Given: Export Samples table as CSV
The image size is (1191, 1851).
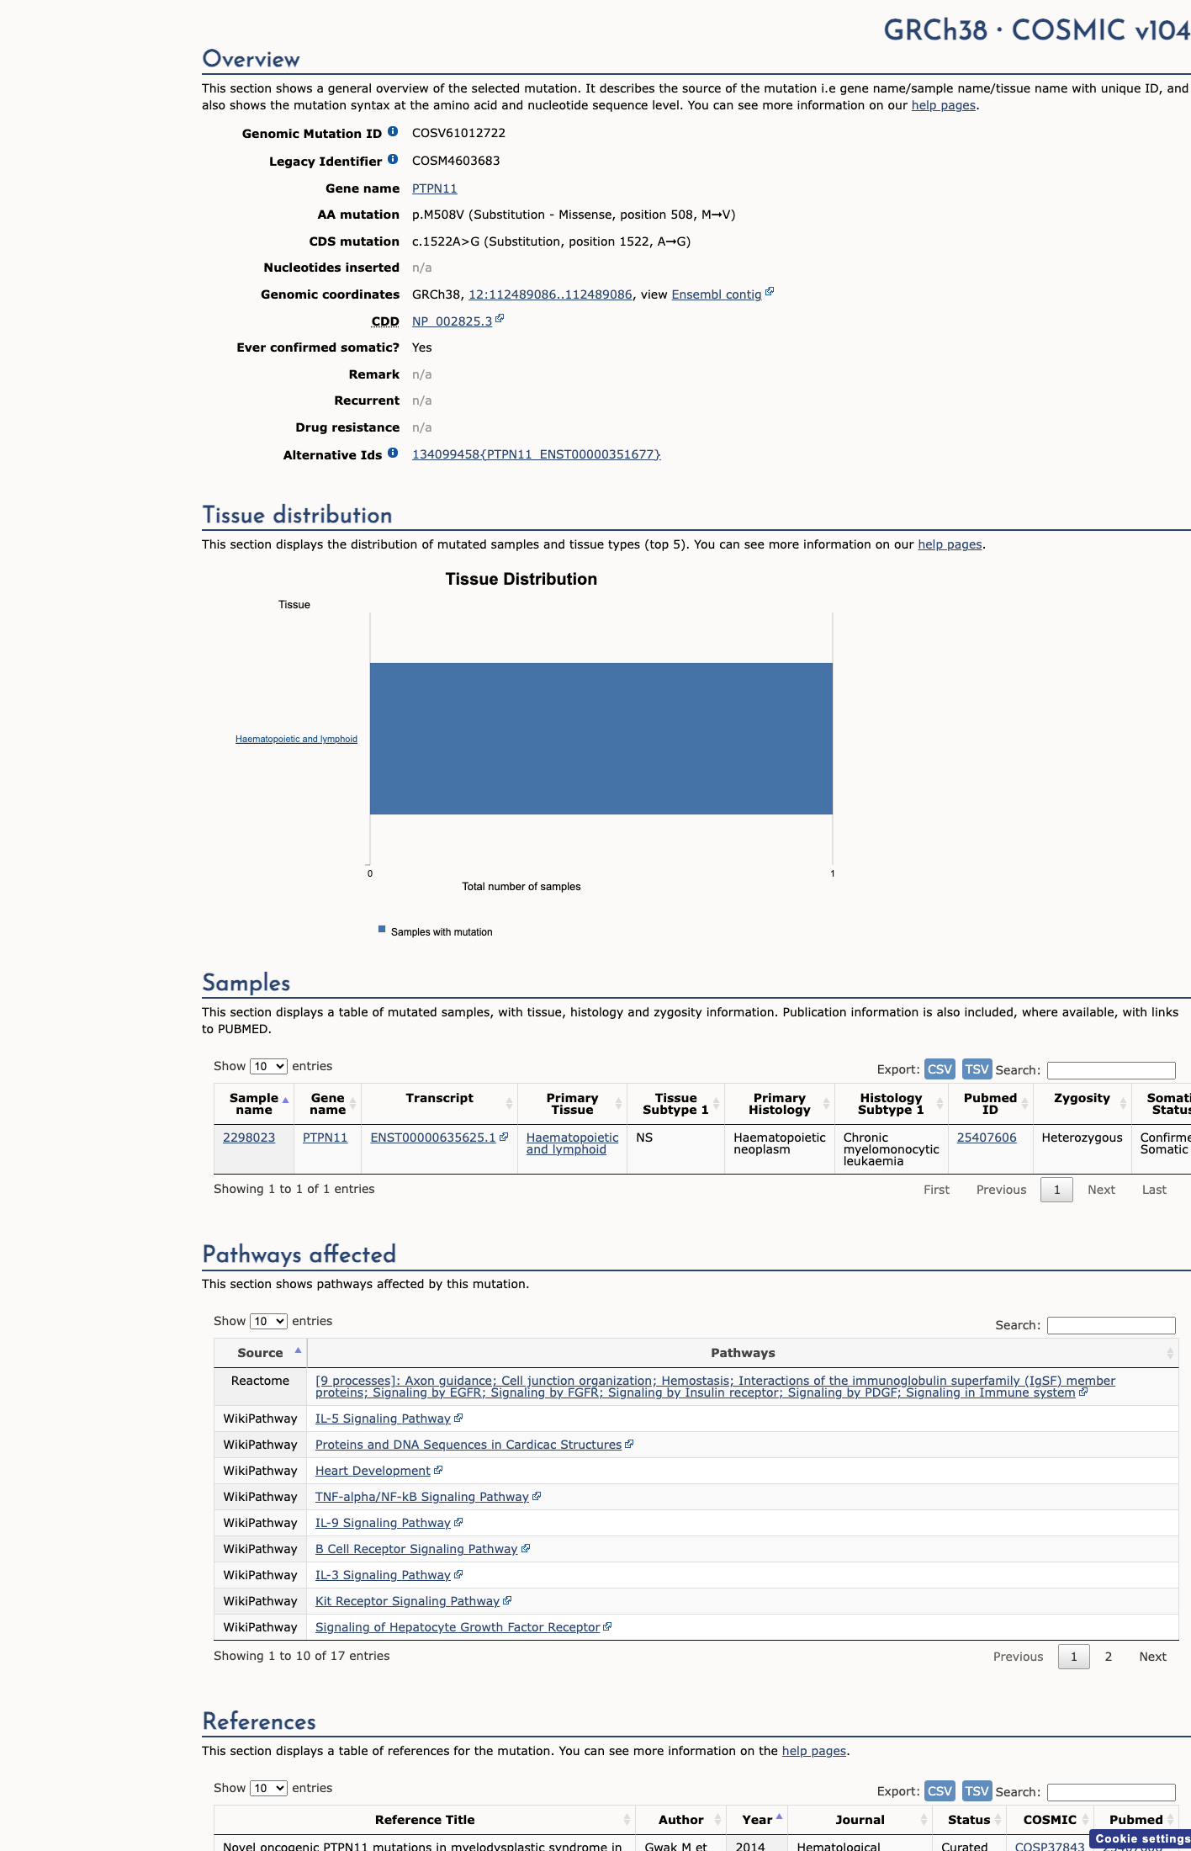Looking at the screenshot, I should pyautogui.click(x=940, y=1069).
